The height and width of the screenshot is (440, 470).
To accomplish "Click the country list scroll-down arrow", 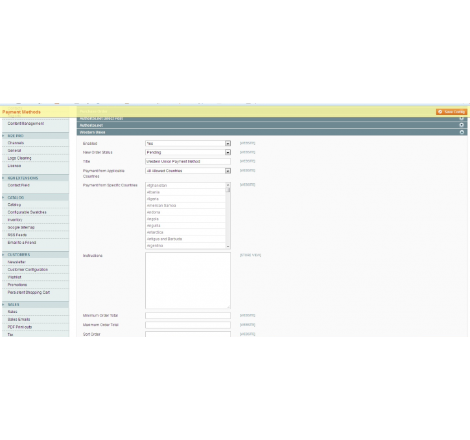I will click(x=228, y=247).
